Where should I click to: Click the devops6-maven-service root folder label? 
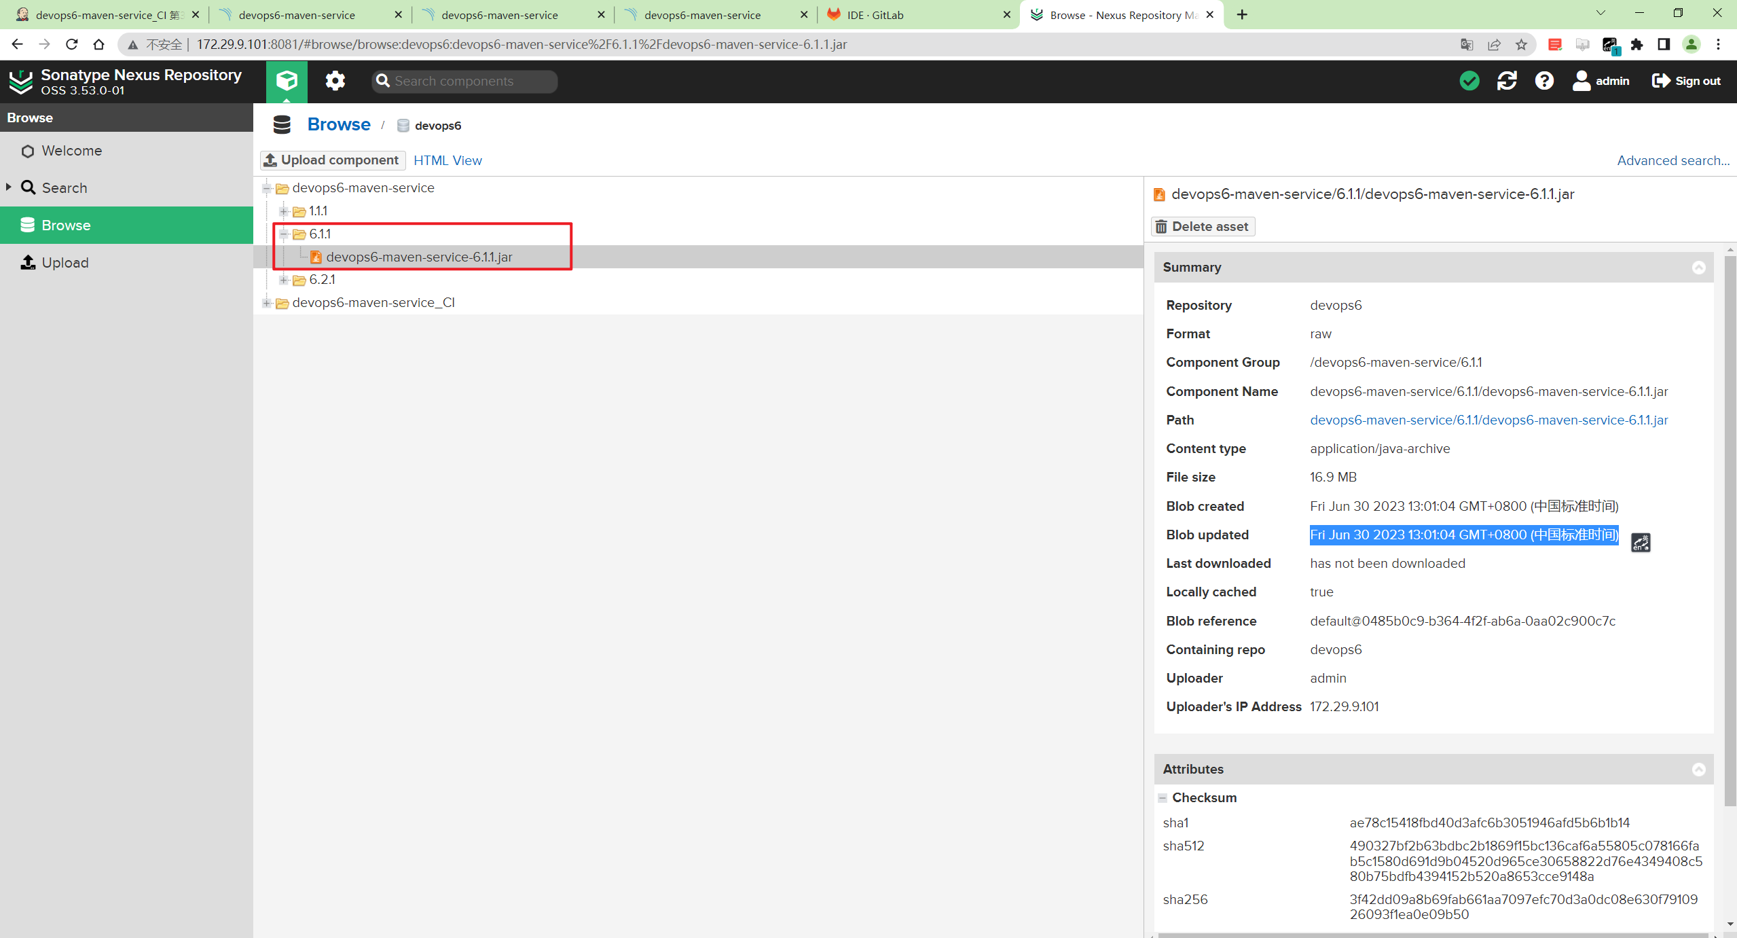point(363,188)
